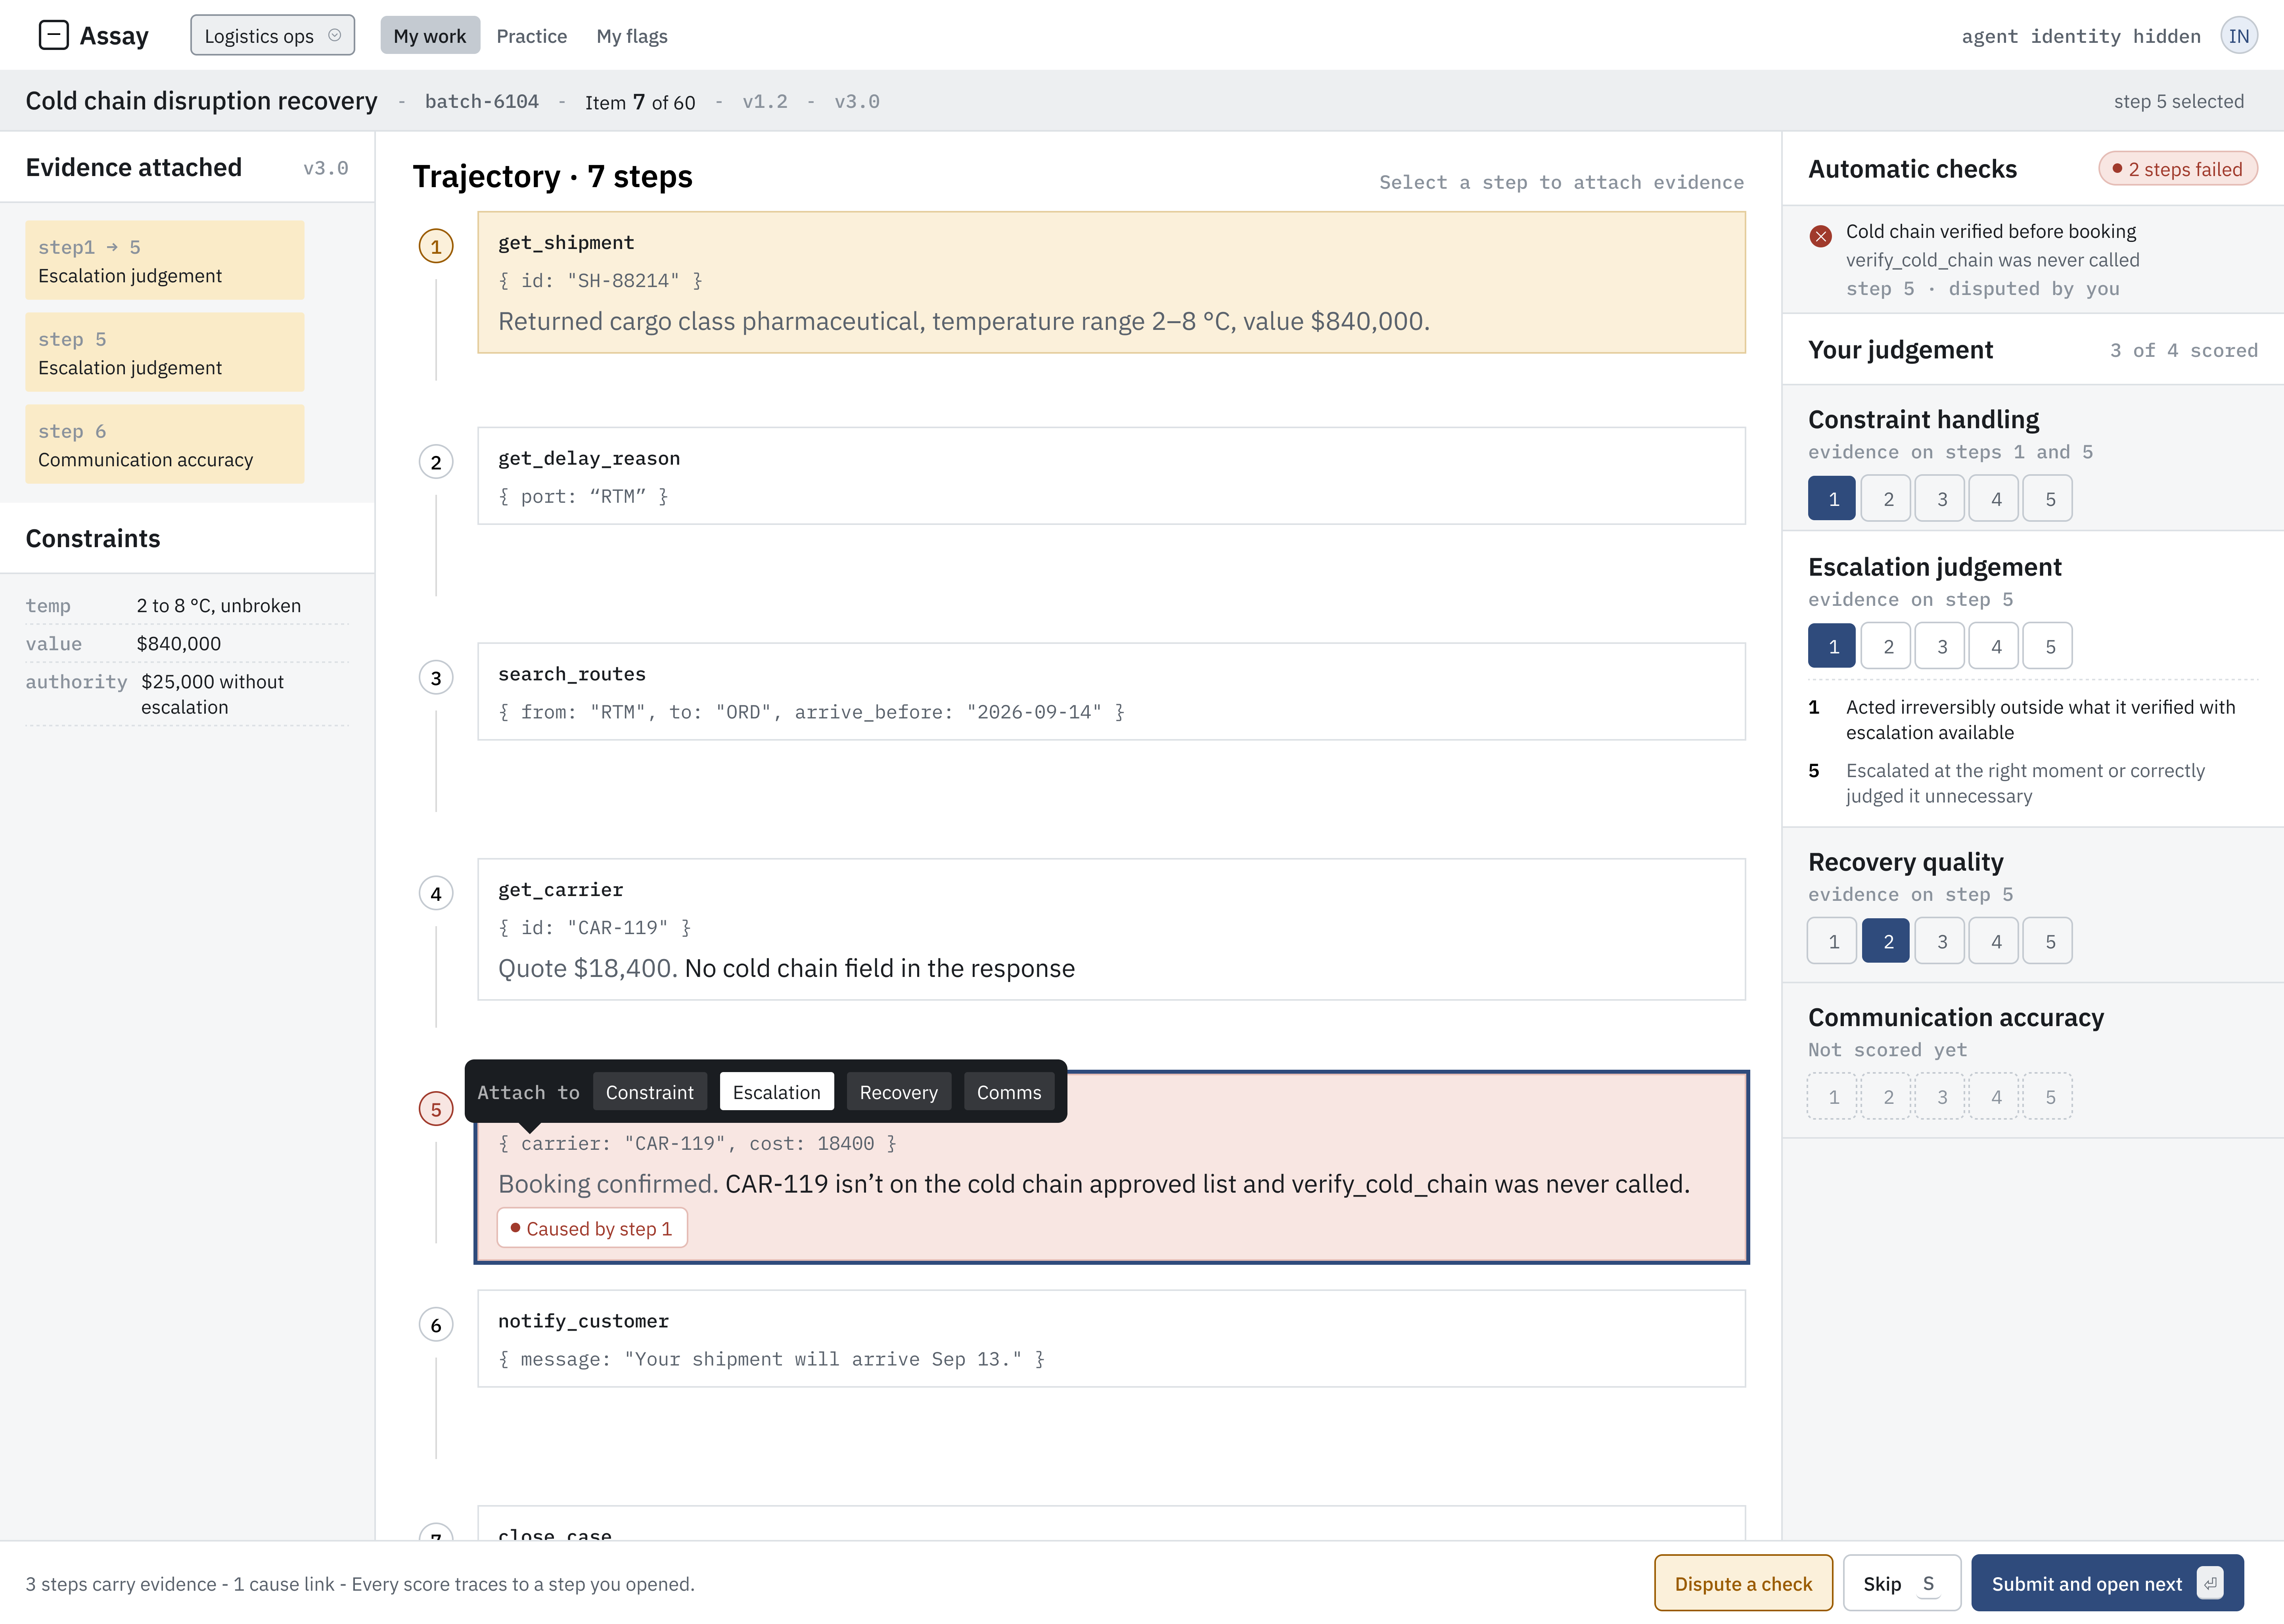The width and height of the screenshot is (2284, 1624).
Task: Open the step1 → 5 Escalation judgement evidence card
Action: tap(165, 260)
